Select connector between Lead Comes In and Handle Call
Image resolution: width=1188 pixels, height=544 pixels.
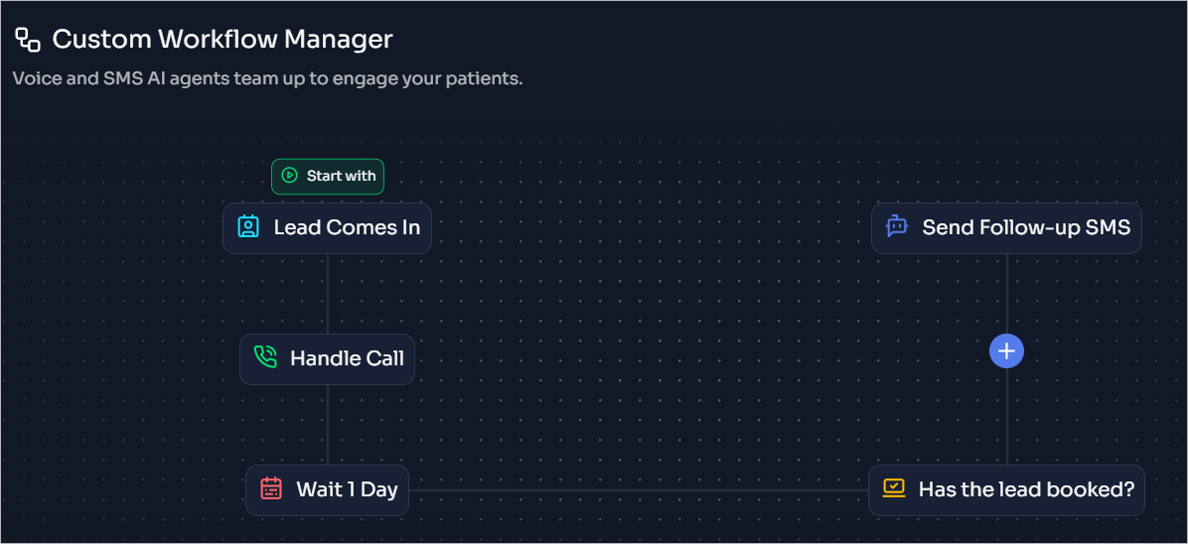click(328, 294)
